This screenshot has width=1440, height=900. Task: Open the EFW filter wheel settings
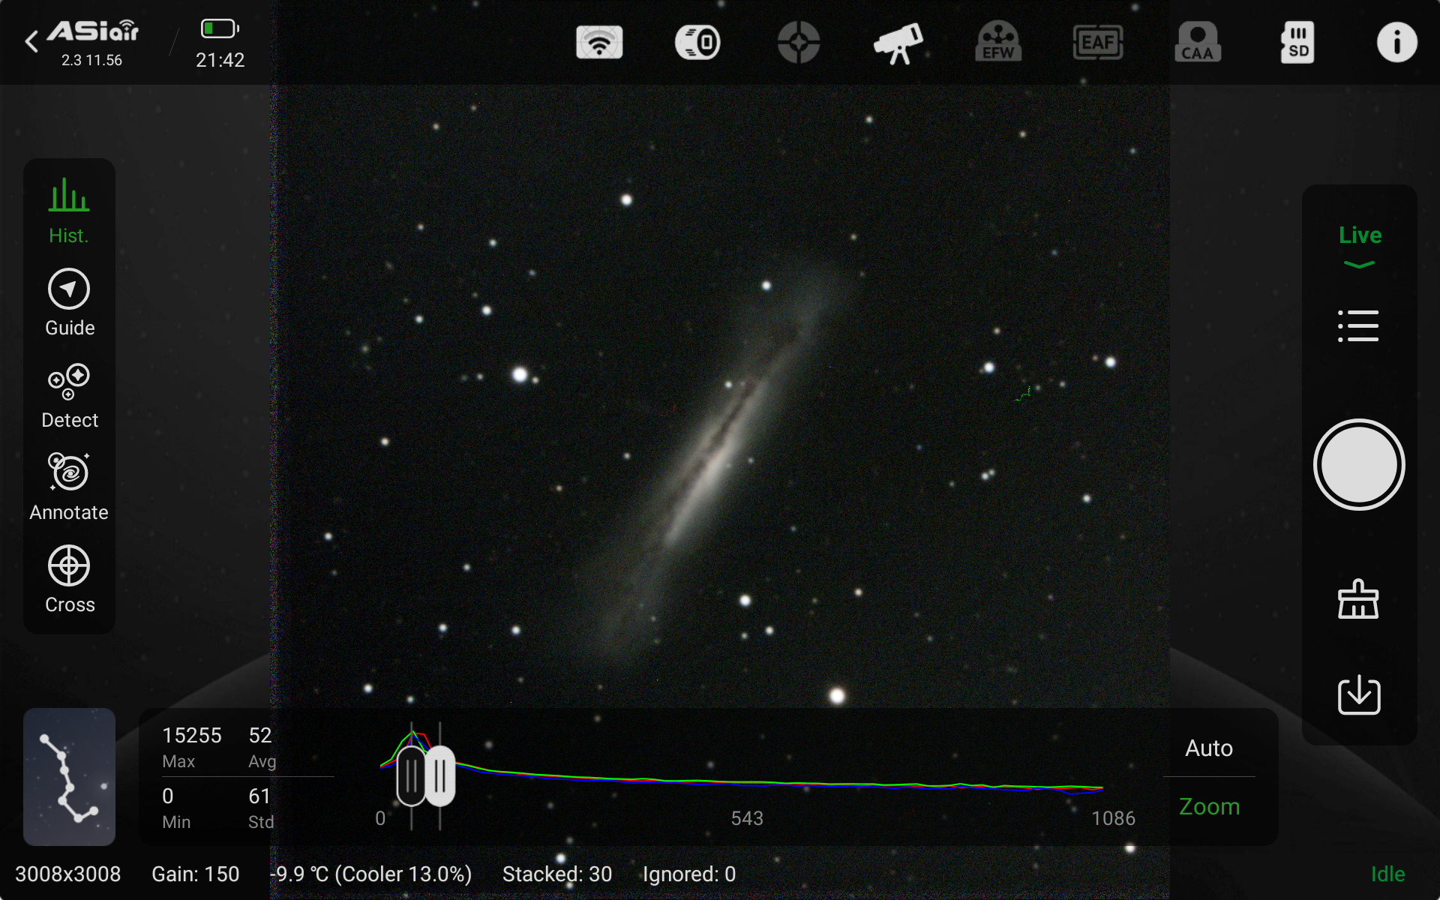pyautogui.click(x=998, y=42)
